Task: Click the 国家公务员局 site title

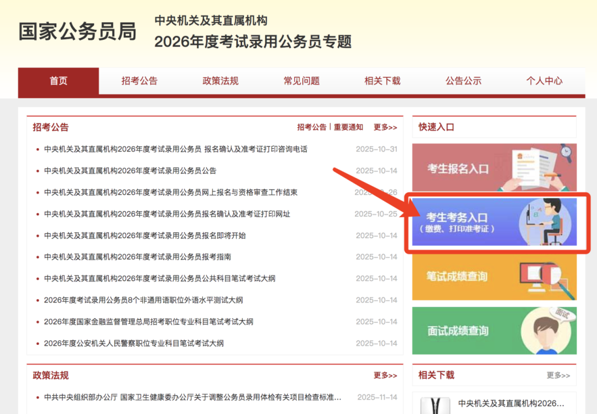Action: point(77,32)
